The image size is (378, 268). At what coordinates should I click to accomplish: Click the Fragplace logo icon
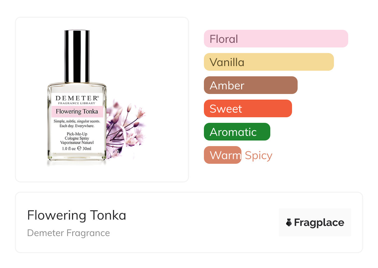pyautogui.click(x=289, y=222)
